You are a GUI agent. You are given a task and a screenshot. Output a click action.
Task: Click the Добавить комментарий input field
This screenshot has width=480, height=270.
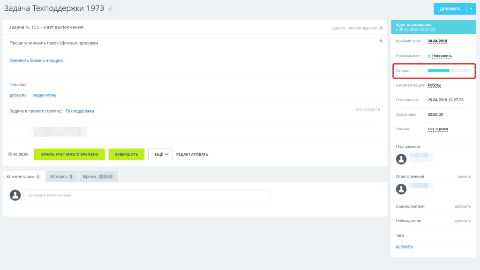(x=147, y=195)
